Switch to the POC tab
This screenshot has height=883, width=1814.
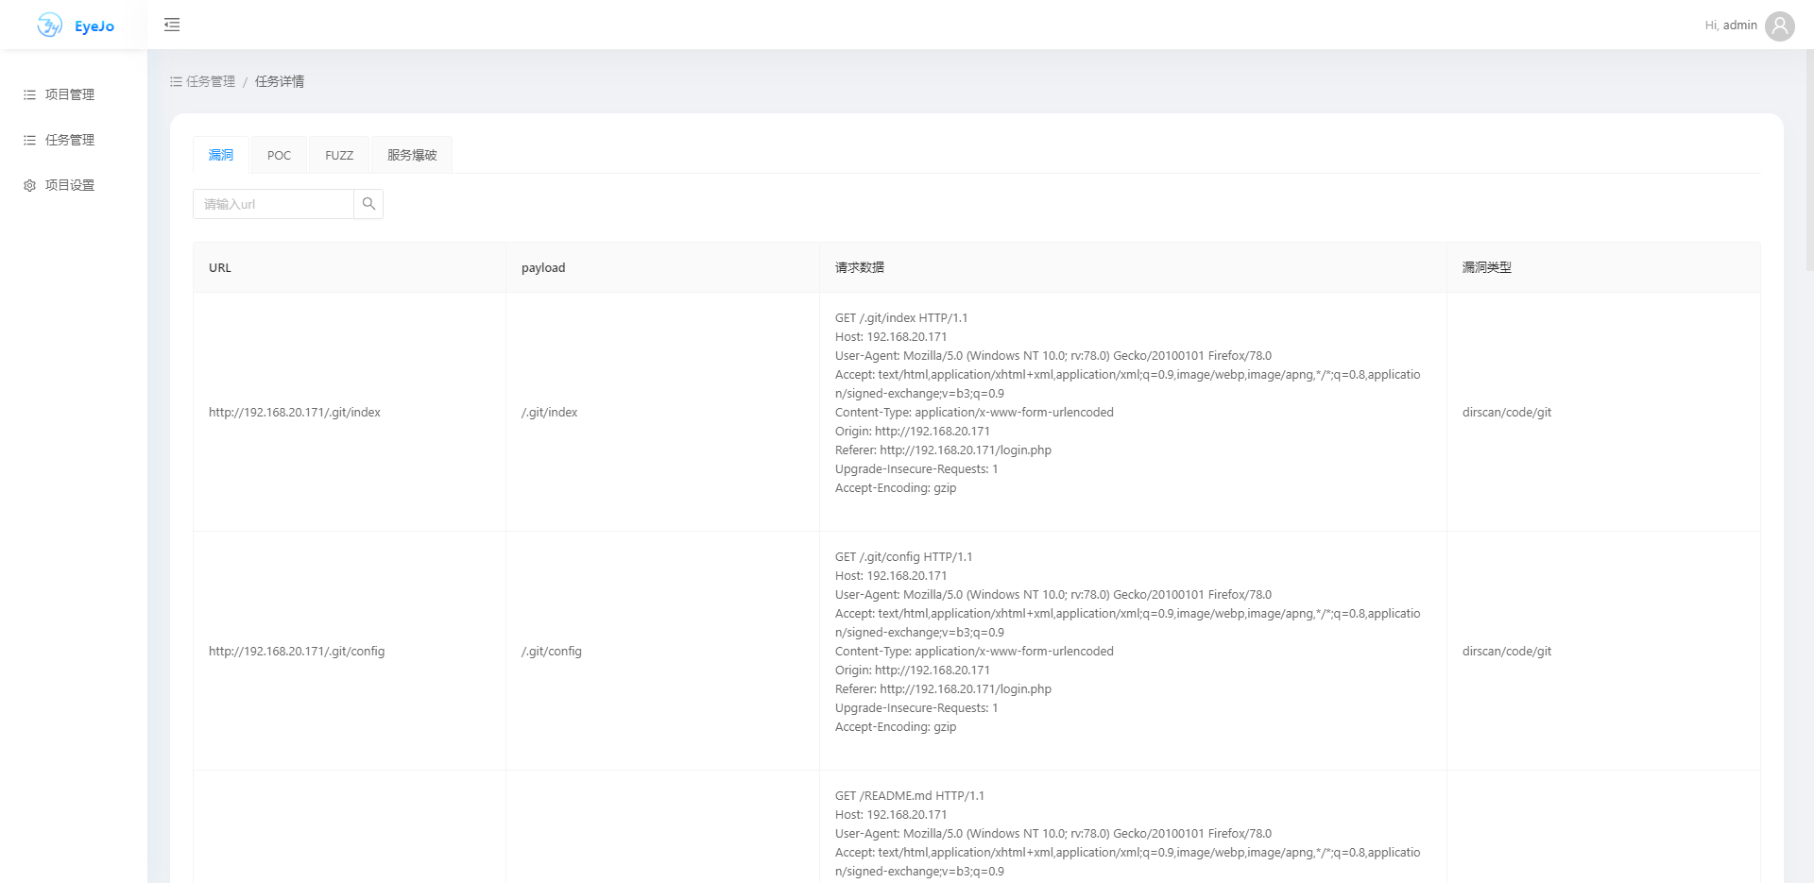coord(279,155)
